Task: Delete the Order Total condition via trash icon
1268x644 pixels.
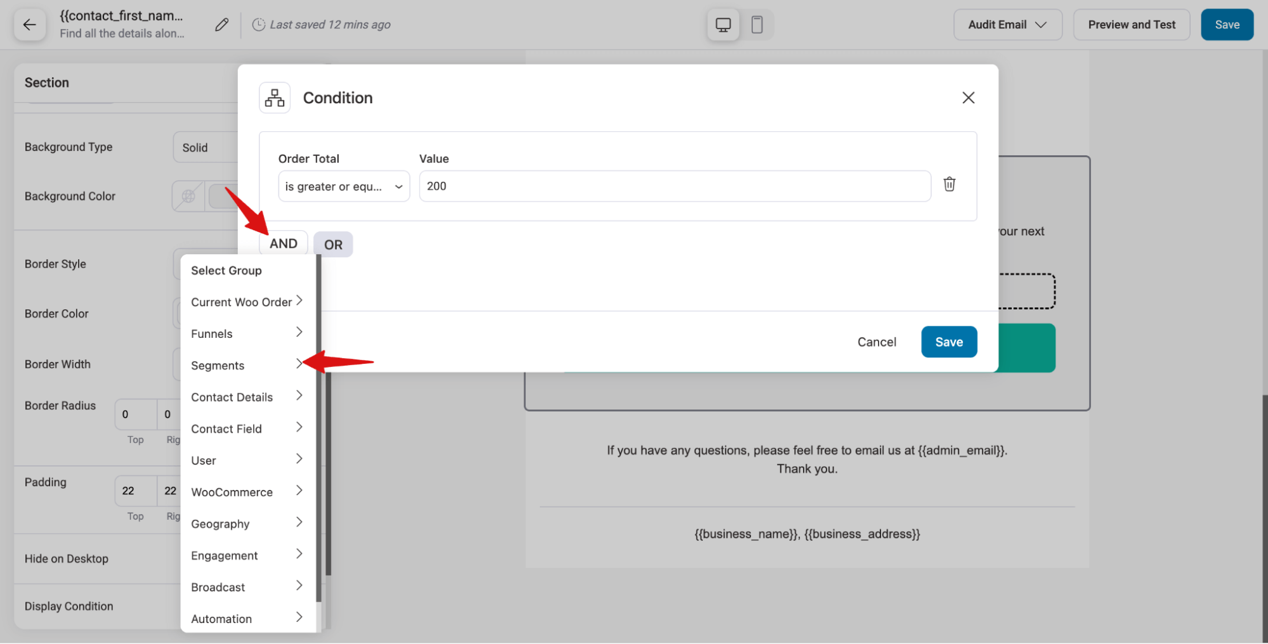Action: pos(949,184)
